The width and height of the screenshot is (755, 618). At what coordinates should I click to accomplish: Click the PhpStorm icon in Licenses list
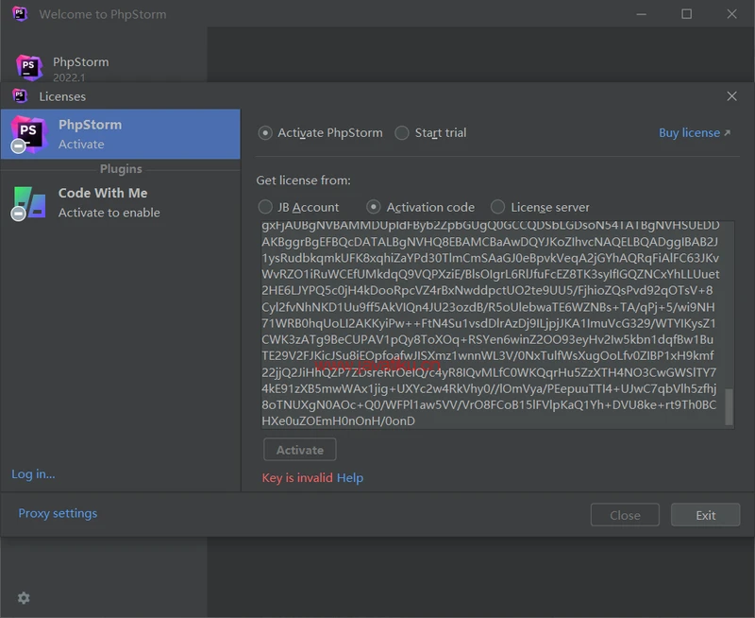point(27,134)
